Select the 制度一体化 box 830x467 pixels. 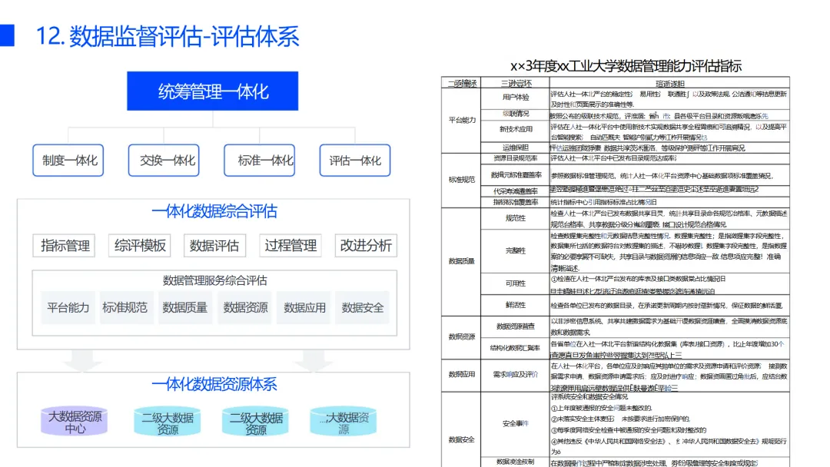[68, 161]
